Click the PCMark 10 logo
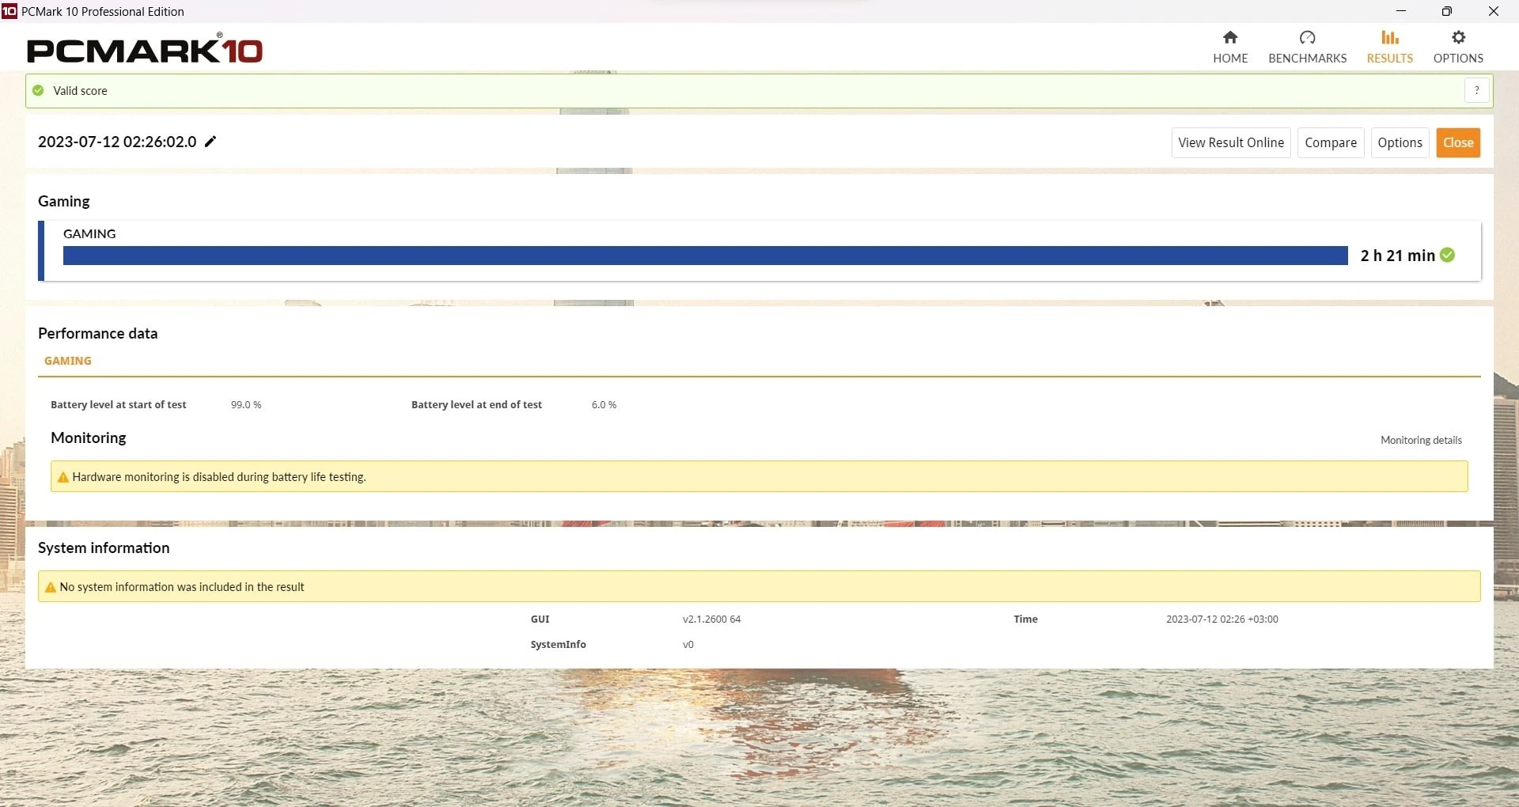 (145, 50)
